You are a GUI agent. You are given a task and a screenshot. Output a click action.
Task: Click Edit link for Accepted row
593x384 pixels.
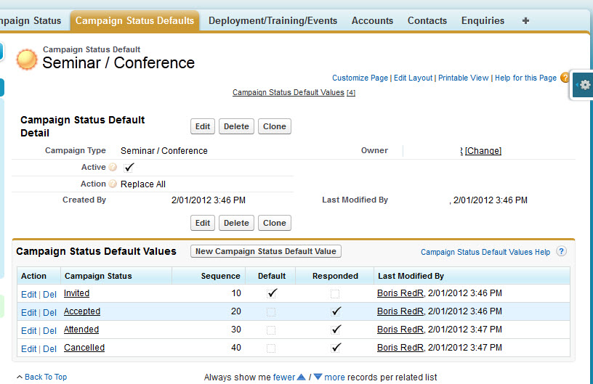click(x=29, y=313)
